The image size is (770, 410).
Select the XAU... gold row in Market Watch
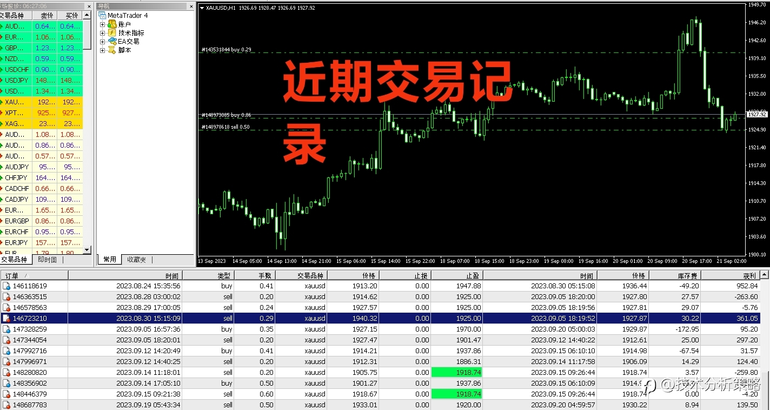[41, 102]
